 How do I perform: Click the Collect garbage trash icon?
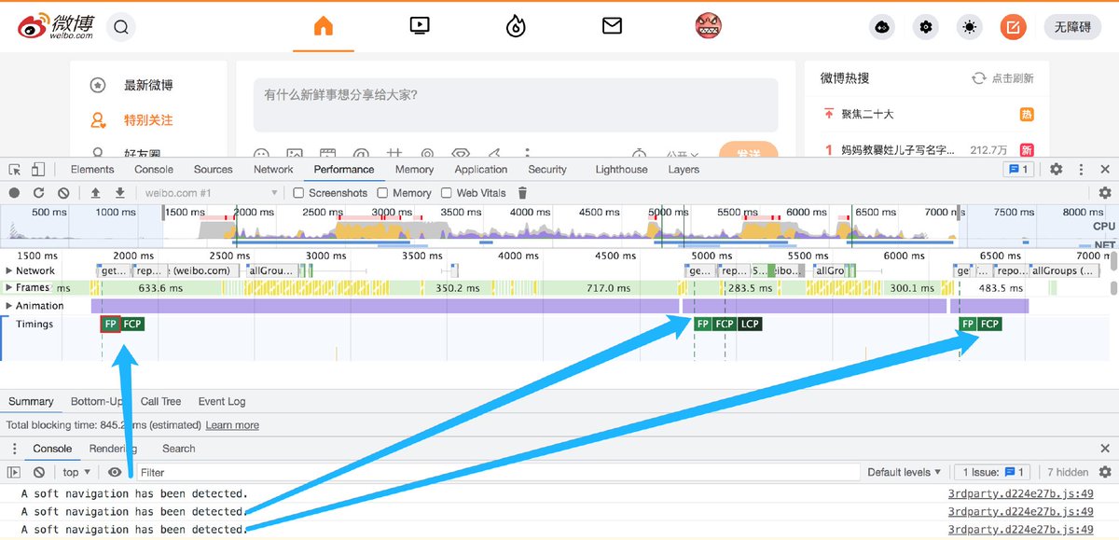click(x=522, y=193)
